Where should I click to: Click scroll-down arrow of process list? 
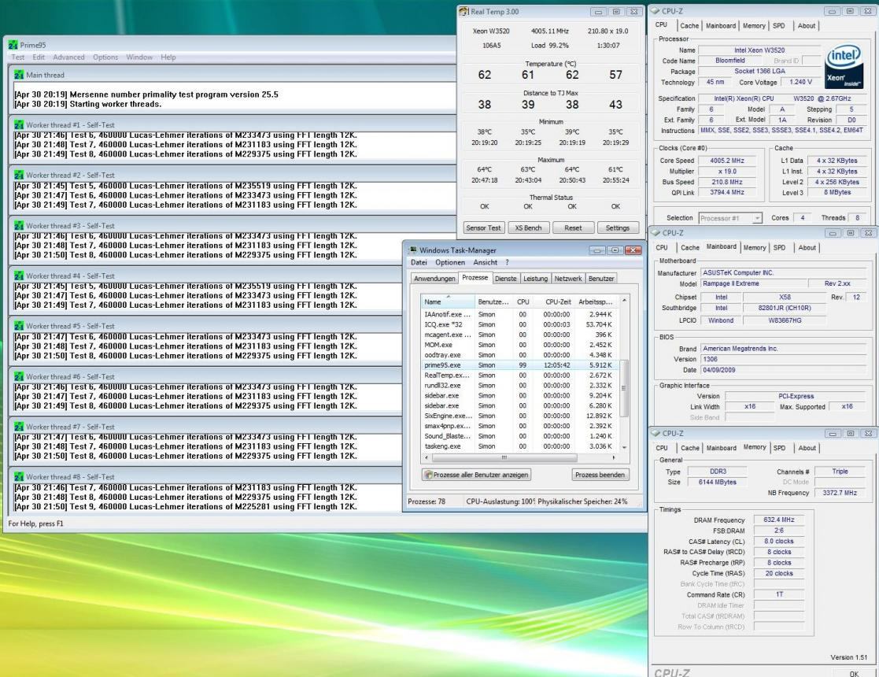coord(624,446)
